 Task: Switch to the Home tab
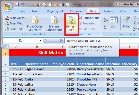21,11
